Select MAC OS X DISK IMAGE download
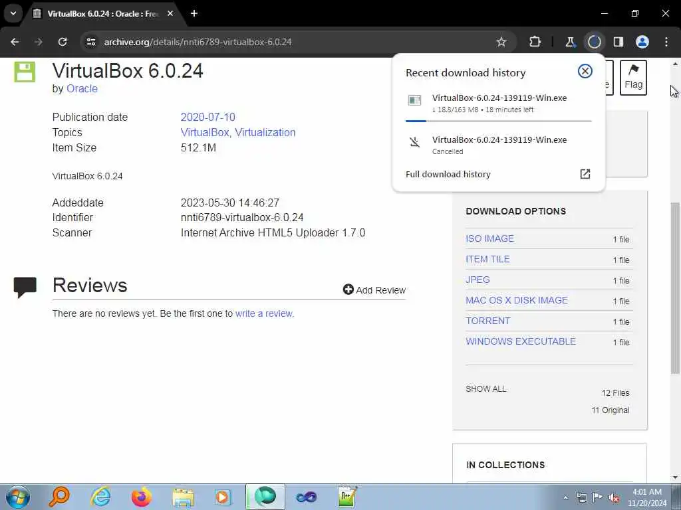The width and height of the screenshot is (681, 510). click(x=516, y=300)
